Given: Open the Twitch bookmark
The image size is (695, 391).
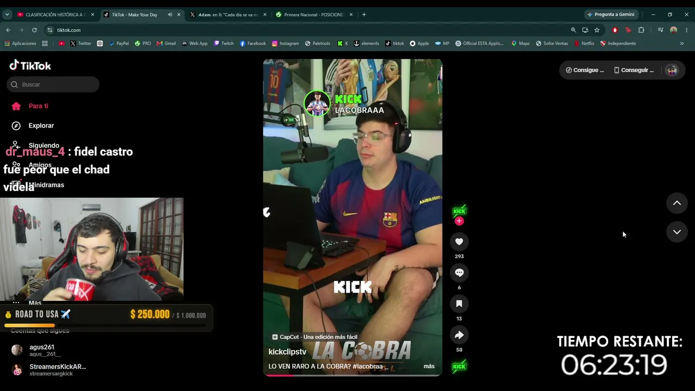Looking at the screenshot, I should pos(224,43).
